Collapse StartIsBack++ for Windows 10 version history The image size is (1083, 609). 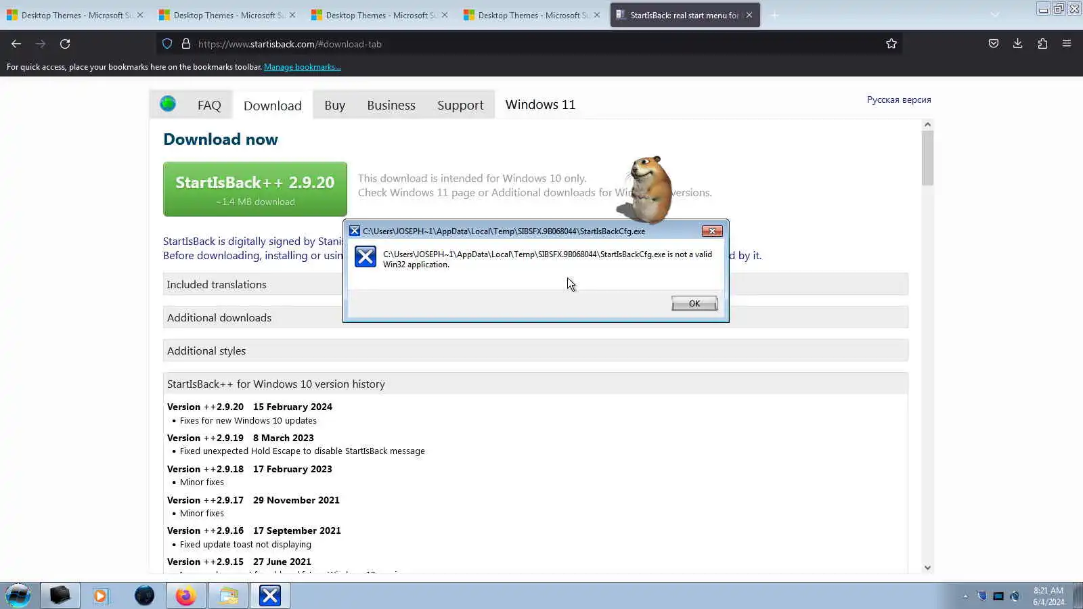click(535, 384)
